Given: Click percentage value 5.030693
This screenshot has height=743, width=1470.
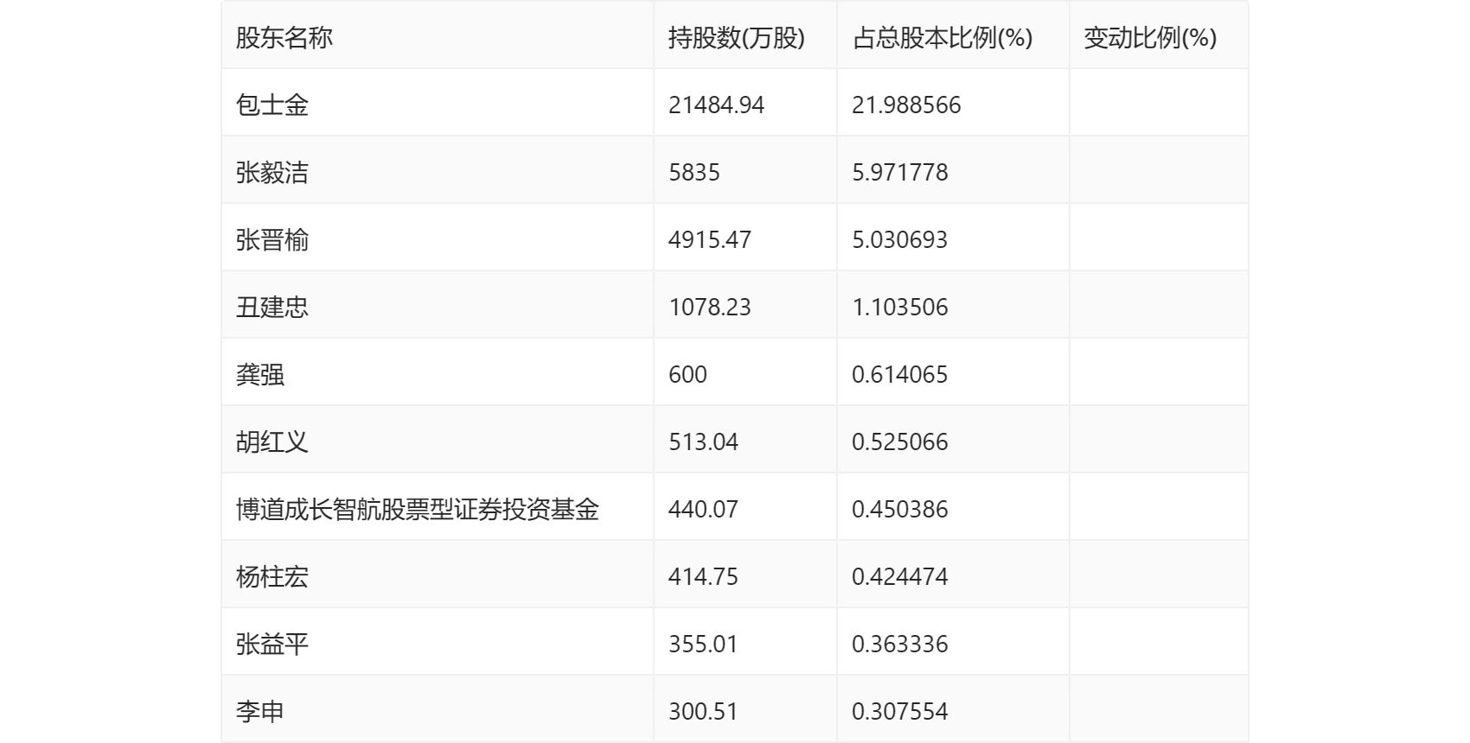Looking at the screenshot, I should pos(900,239).
